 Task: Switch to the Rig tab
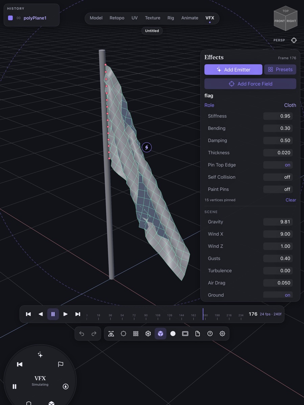coord(171,18)
